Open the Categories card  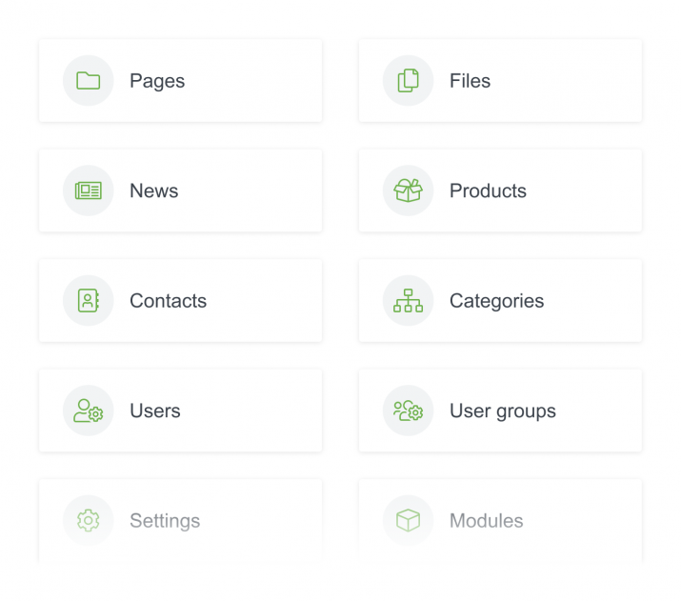500,301
